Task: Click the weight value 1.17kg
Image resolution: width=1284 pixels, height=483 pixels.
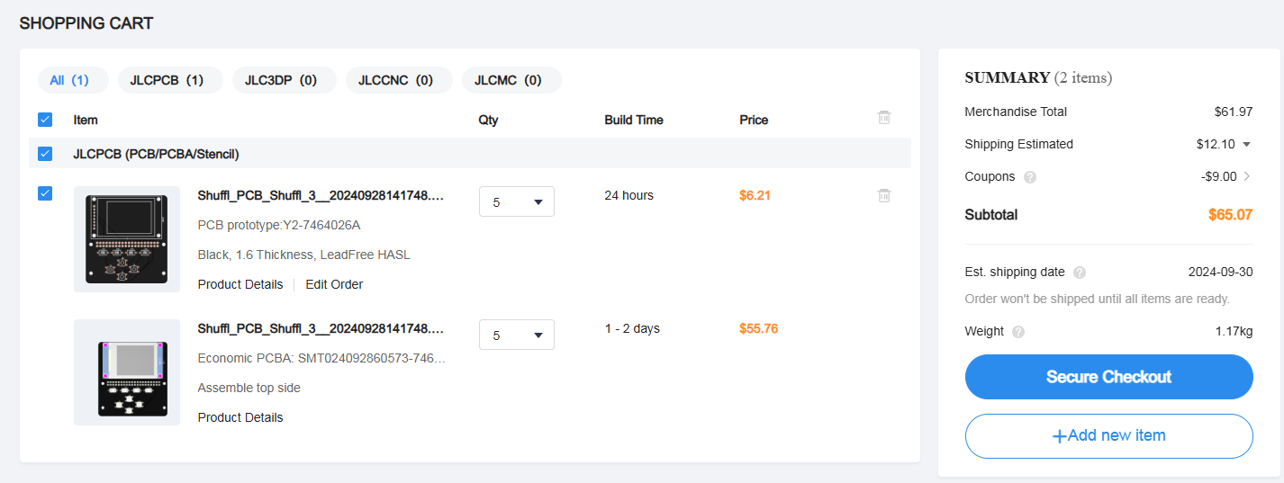Action: (x=1234, y=331)
